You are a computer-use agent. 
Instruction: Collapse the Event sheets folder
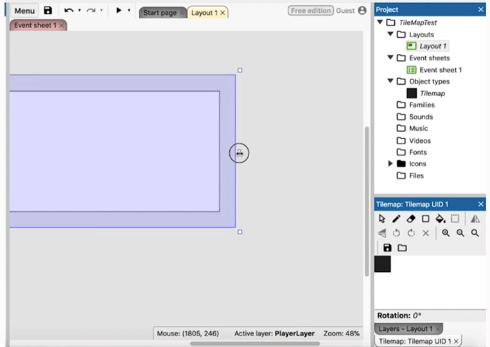(390, 58)
